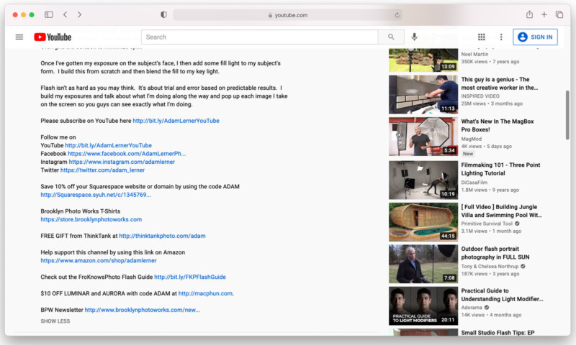Go back to previous page
Image resolution: width=576 pixels, height=345 pixels.
[x=65, y=14]
